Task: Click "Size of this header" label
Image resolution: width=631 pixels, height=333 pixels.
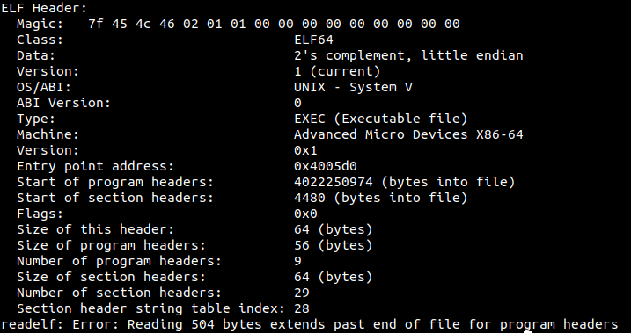Action: tap(95, 229)
